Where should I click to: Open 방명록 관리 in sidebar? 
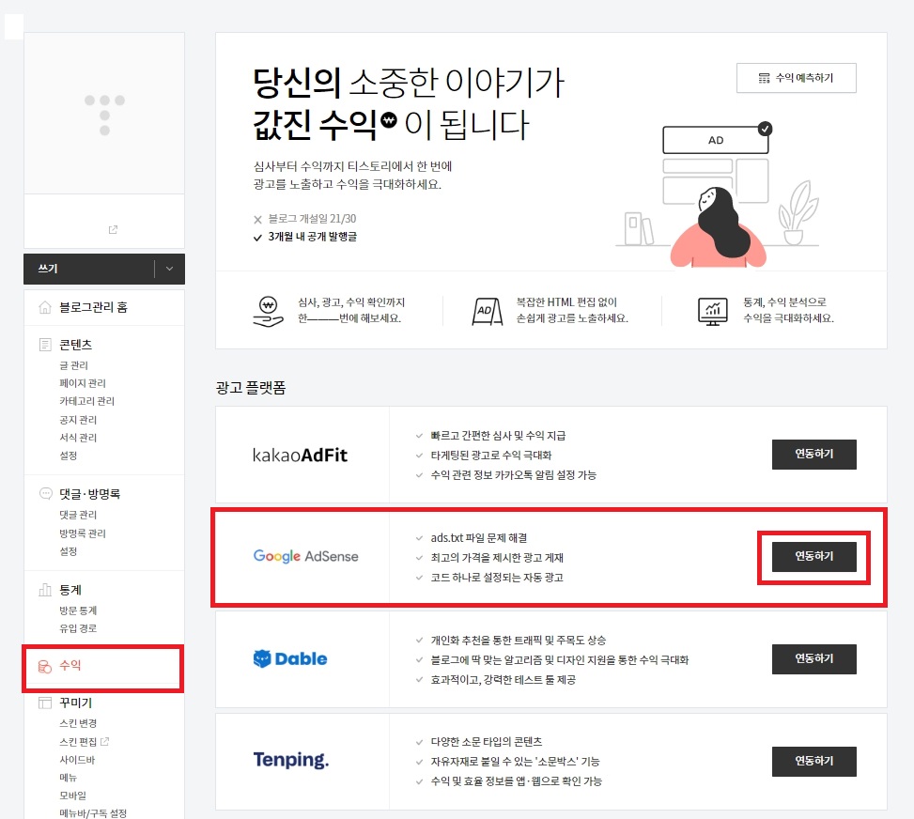[x=82, y=533]
